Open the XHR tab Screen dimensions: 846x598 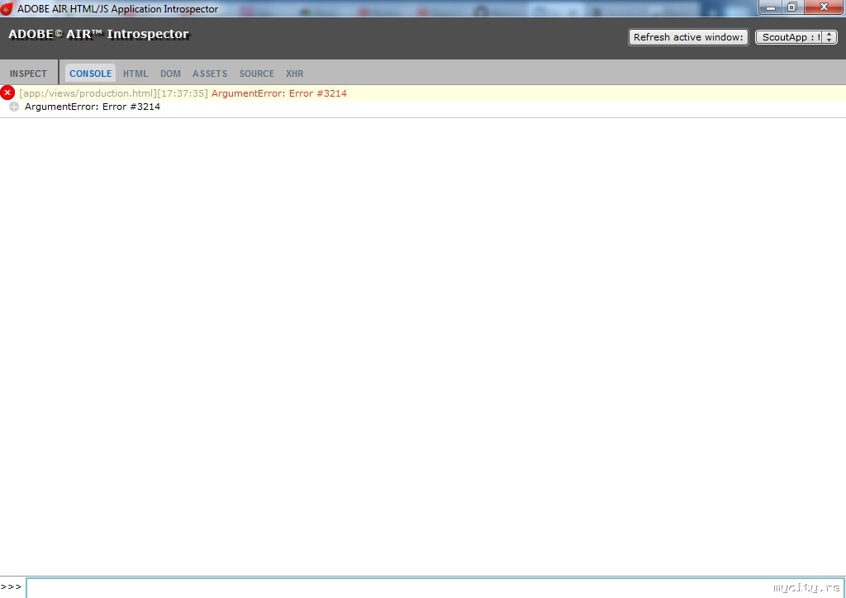coord(295,74)
